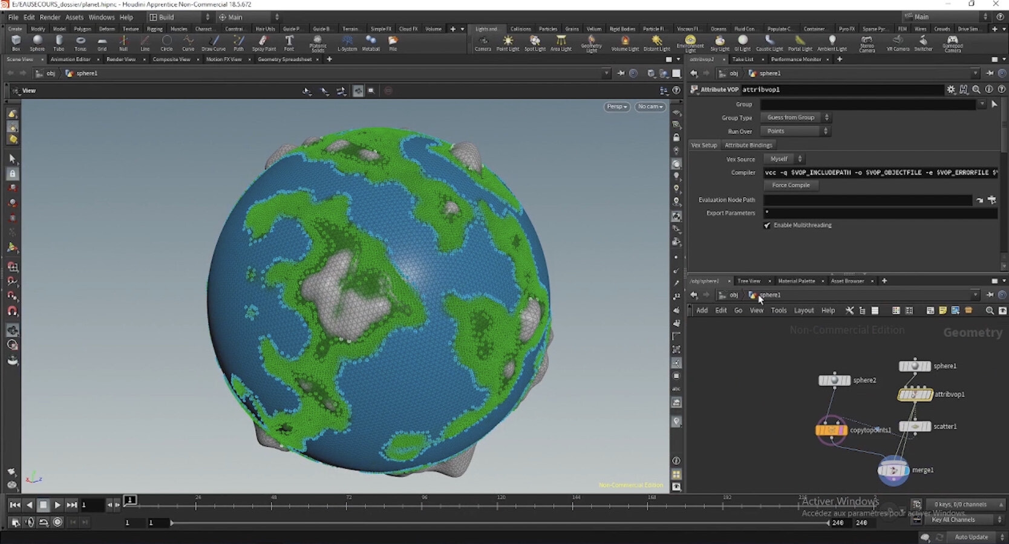Open the VR Camera shelf tool

(897, 41)
